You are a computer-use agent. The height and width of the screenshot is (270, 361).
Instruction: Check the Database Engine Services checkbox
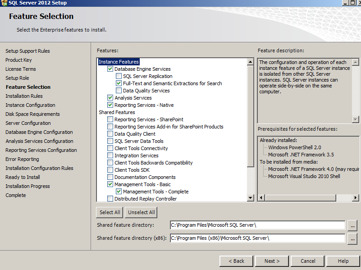tap(110, 69)
